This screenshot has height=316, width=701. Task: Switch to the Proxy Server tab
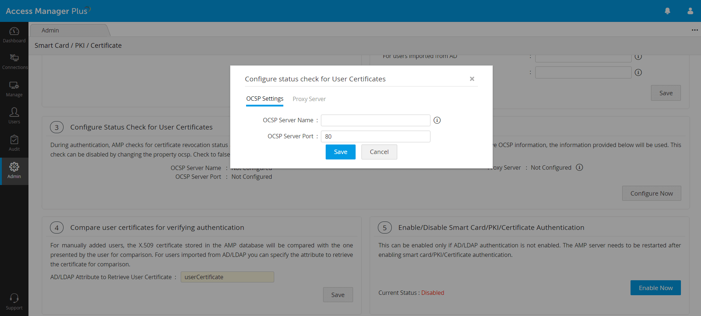(x=309, y=99)
